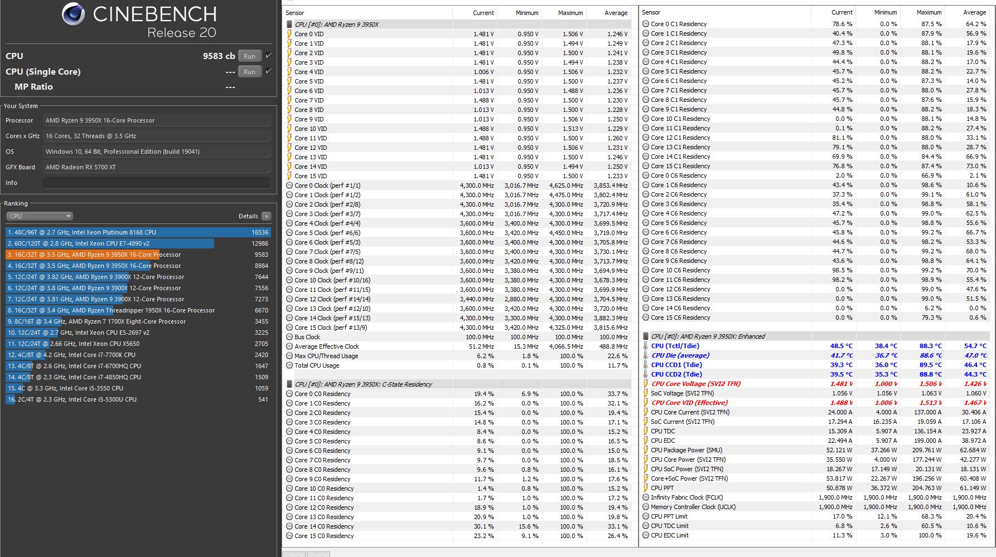The width and height of the screenshot is (996, 557).
Task: Click the icon beside CPU PPT Limit
Action: (646, 516)
